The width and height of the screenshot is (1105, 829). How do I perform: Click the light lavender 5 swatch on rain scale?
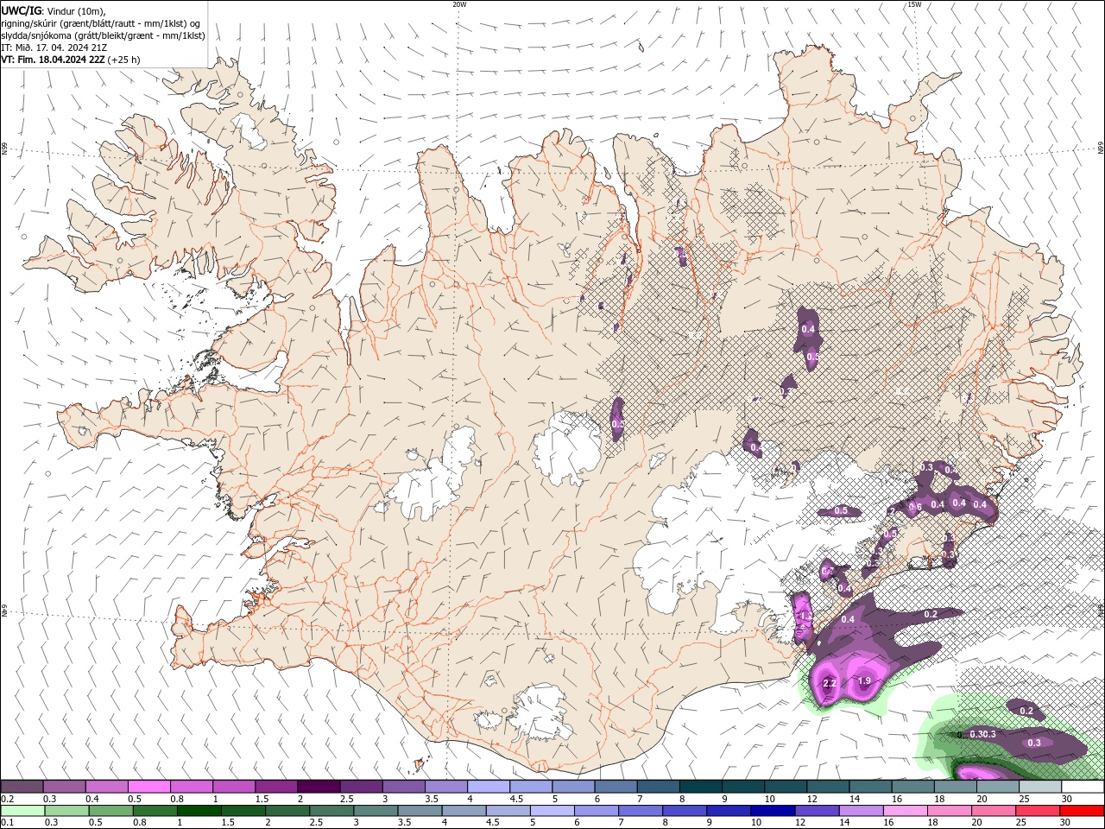click(x=552, y=811)
